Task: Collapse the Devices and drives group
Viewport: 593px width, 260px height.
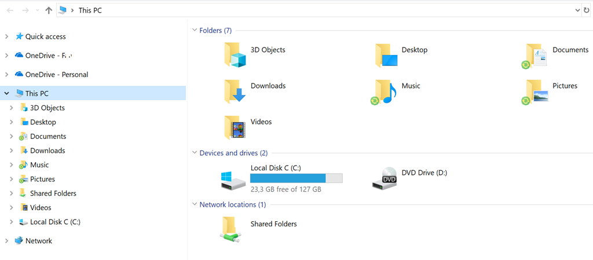Action: coord(194,153)
